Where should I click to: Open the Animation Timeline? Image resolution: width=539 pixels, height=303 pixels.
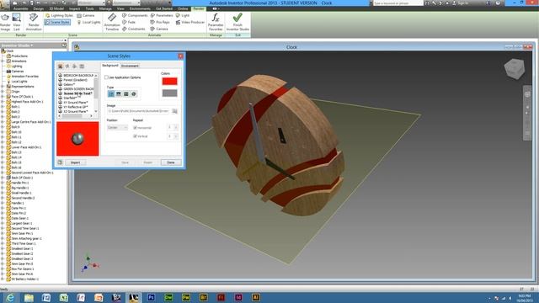[112, 22]
